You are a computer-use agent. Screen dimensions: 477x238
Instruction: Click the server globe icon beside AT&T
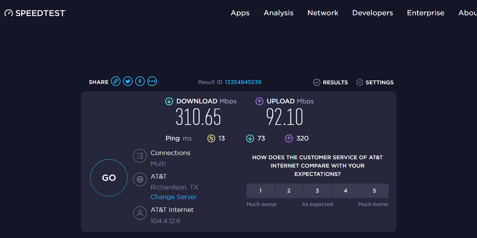[x=140, y=179]
